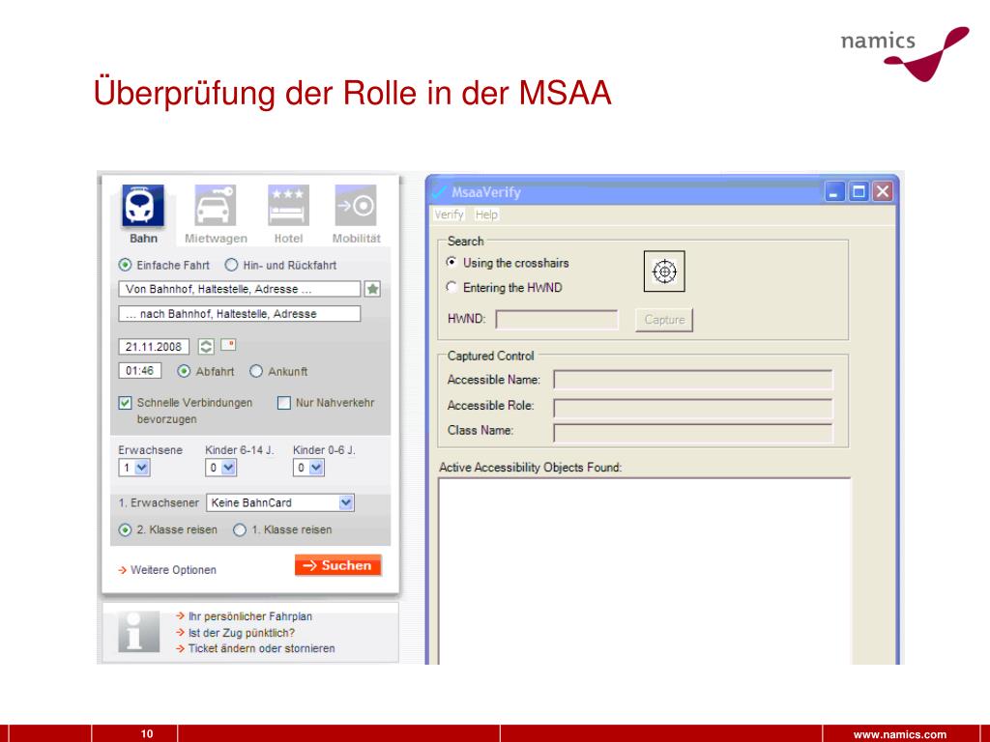Image resolution: width=990 pixels, height=742 pixels.
Task: Open the Hotel bed icon tab
Action: click(288, 206)
